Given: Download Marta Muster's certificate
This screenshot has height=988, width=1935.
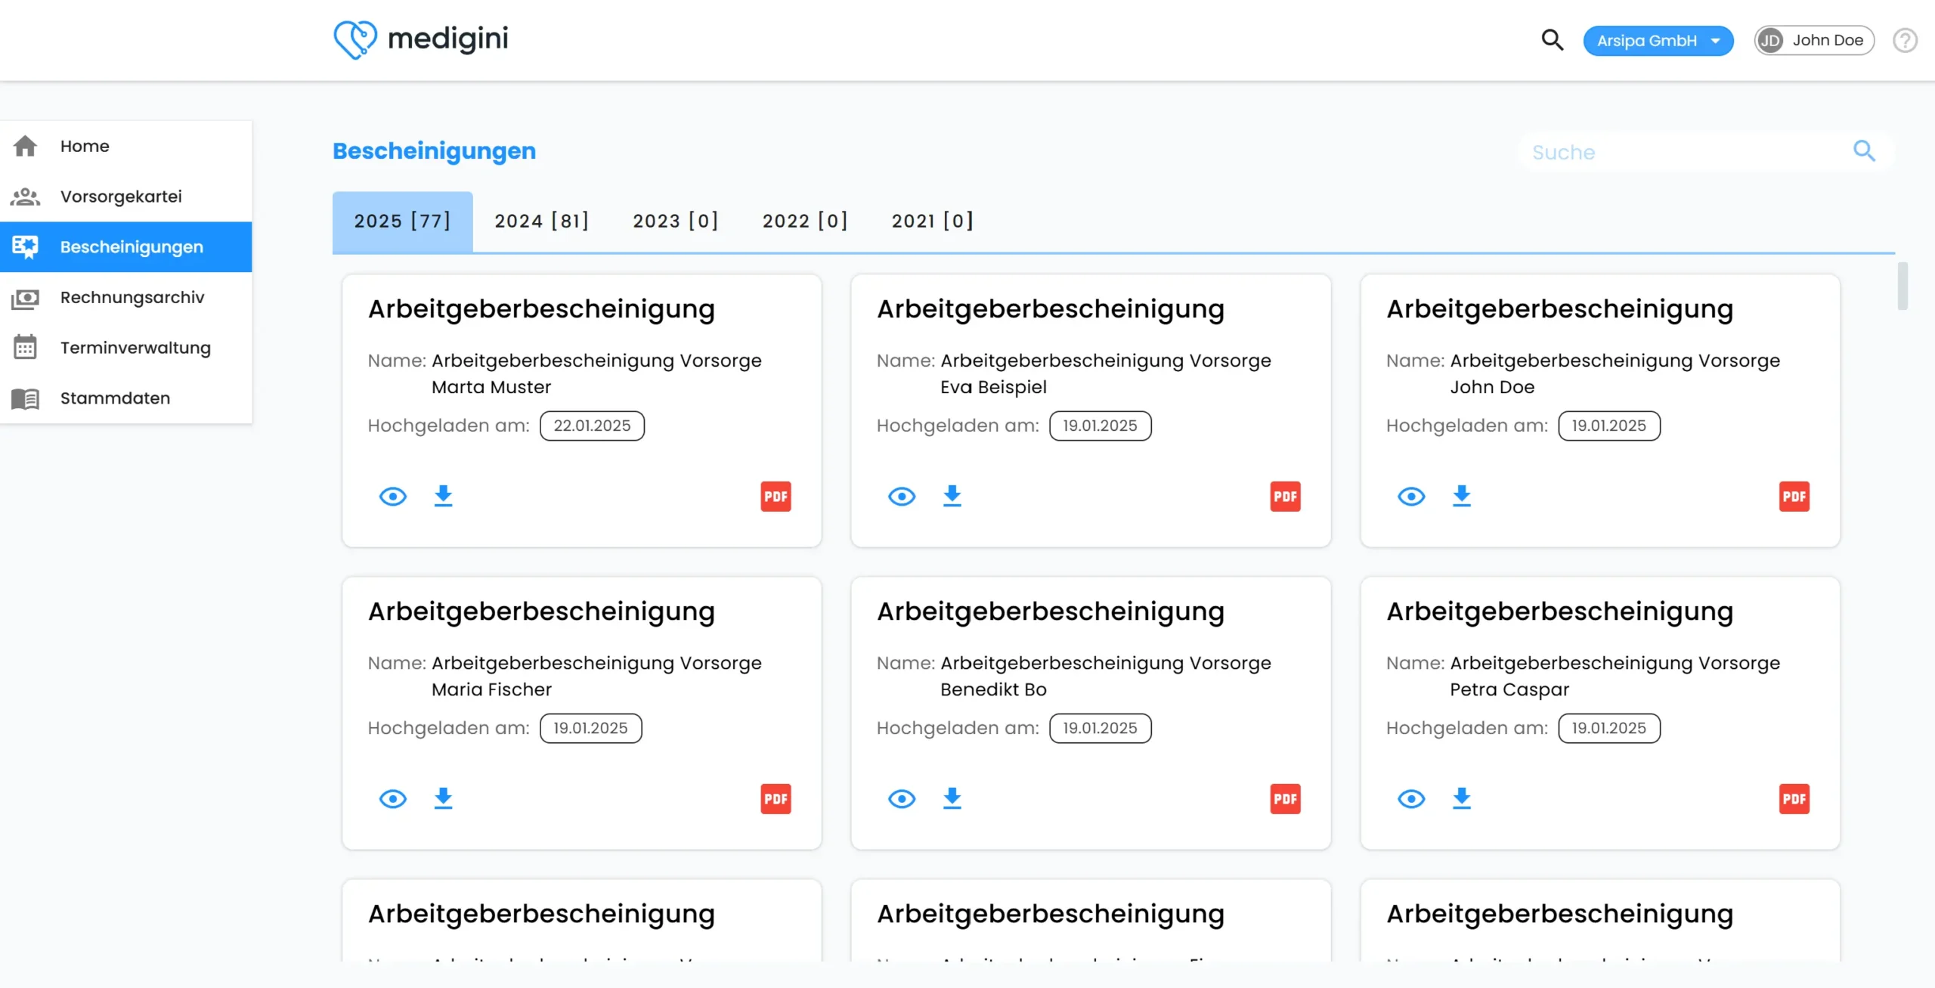Looking at the screenshot, I should coord(443,496).
